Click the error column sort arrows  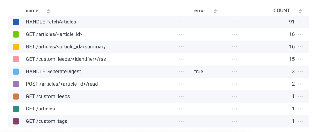pos(215,11)
